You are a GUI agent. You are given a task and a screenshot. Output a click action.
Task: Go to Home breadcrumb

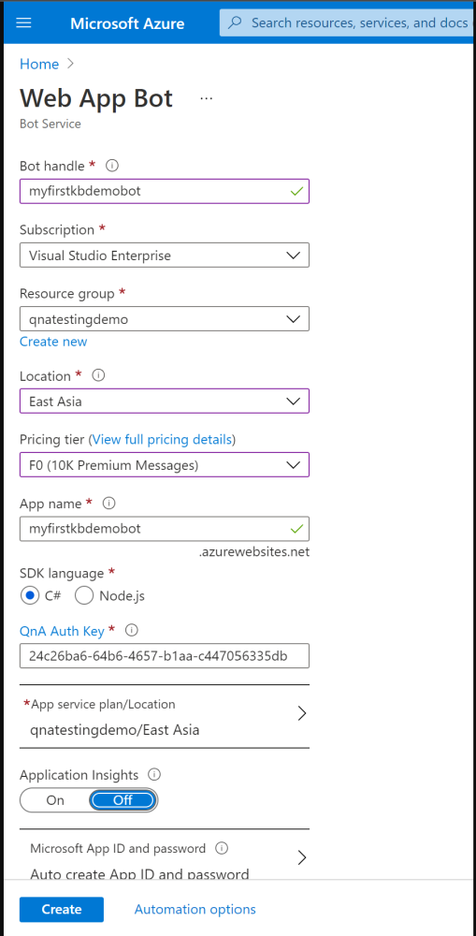pos(39,64)
